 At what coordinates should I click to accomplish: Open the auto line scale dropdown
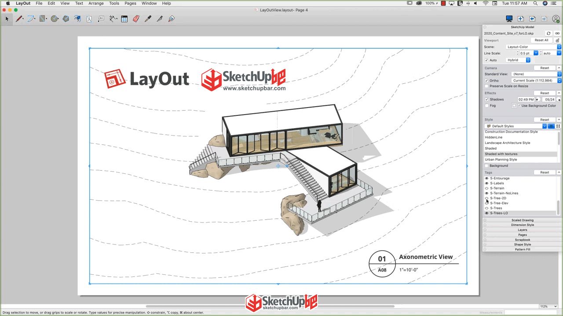pyautogui.click(x=559, y=53)
